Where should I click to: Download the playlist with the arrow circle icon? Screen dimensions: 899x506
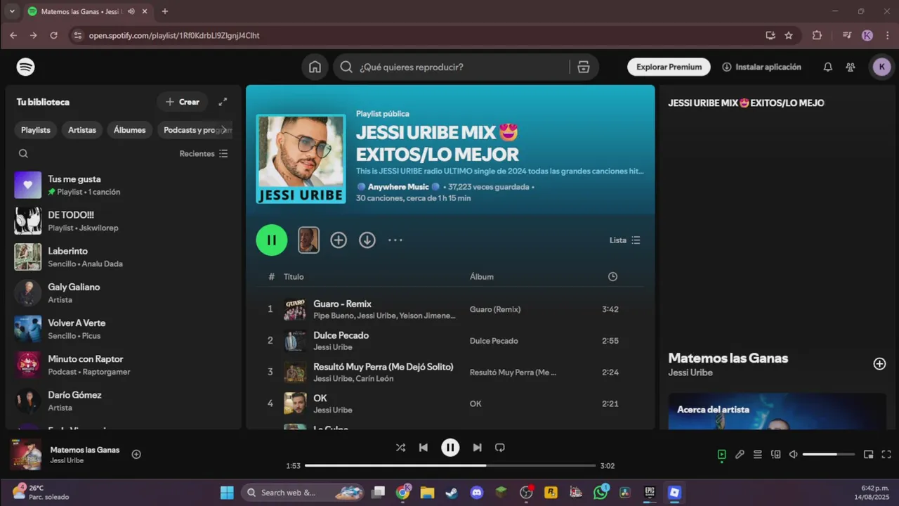pyautogui.click(x=367, y=240)
